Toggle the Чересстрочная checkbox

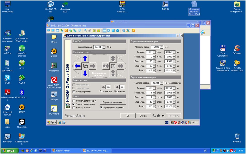74,91
